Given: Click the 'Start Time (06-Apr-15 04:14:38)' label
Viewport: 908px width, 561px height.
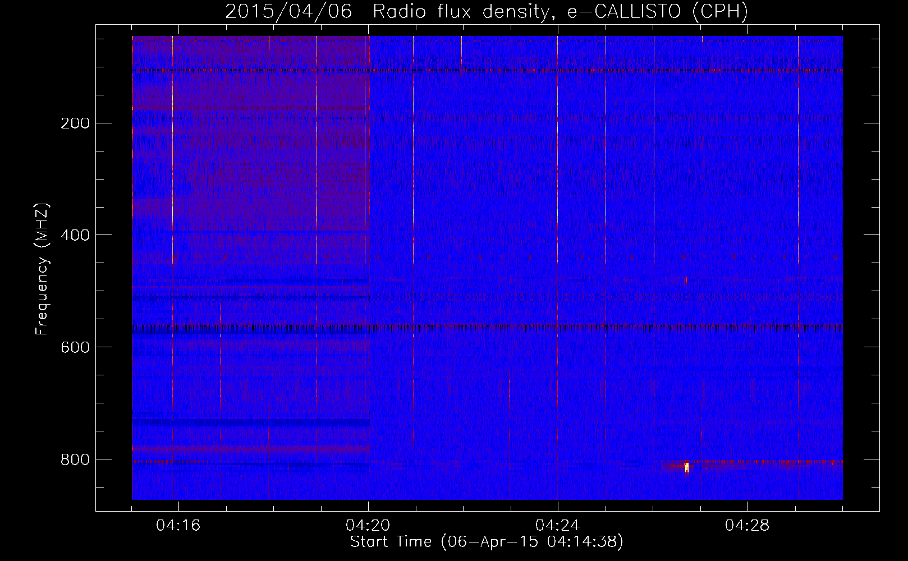Looking at the screenshot, I should coord(487,542).
